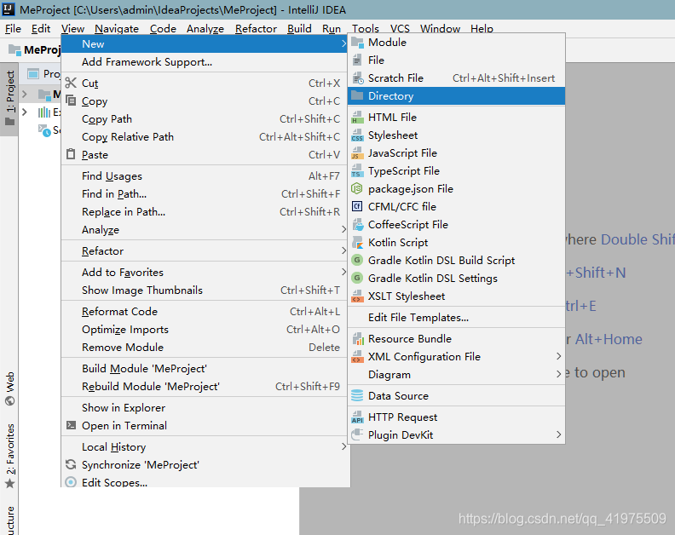Select Replace in Path...
Image resolution: width=675 pixels, height=535 pixels.
click(205, 212)
